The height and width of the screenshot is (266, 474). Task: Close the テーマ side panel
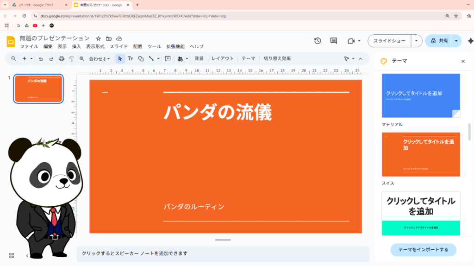(463, 62)
